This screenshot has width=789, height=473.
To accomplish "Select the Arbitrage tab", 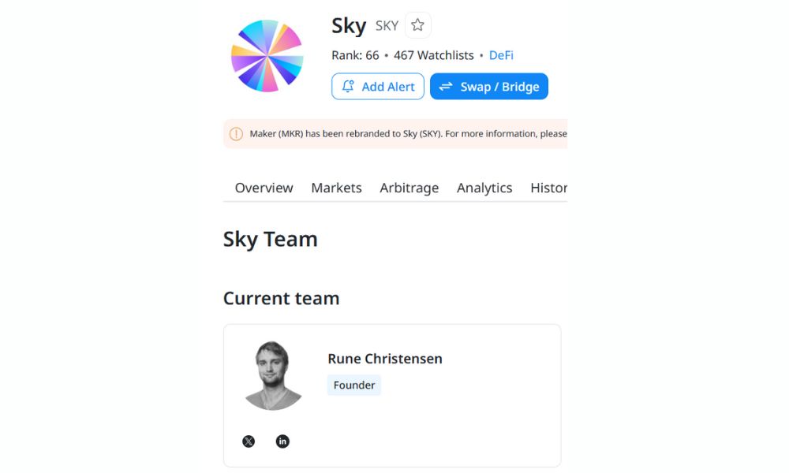I will pyautogui.click(x=409, y=188).
